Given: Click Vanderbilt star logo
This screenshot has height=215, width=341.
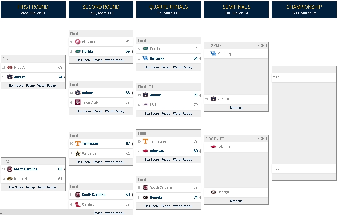Looking at the screenshot, I should [78, 153].
